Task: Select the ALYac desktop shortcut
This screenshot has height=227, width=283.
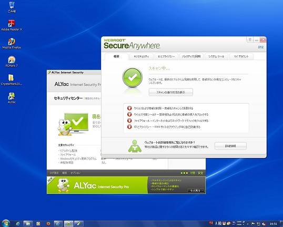Action: pos(12,98)
